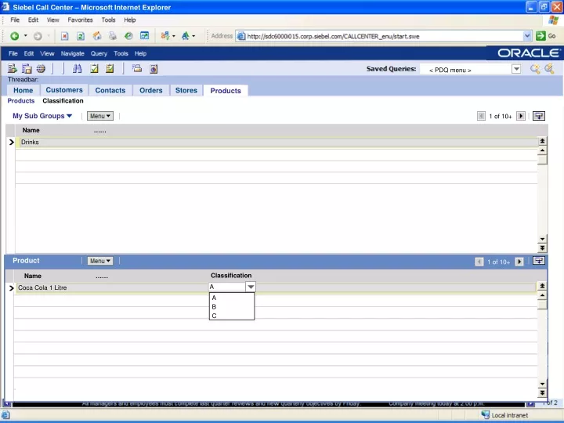
Task: Click the Classification field showing A
Action: coord(227,287)
